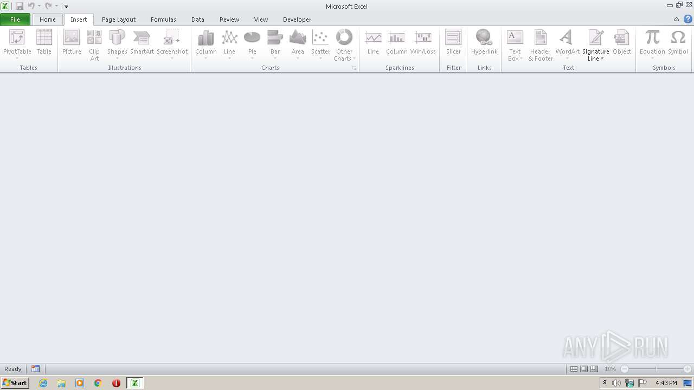
Task: Click the Excel taskbar button
Action: point(134,383)
